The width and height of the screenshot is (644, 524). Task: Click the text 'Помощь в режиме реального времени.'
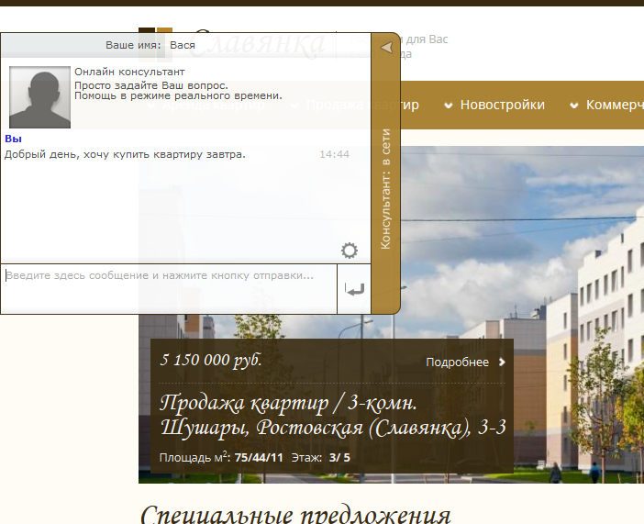click(178, 95)
